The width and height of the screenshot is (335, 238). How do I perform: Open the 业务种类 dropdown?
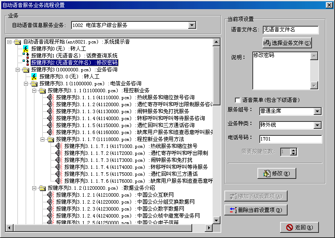(317, 125)
